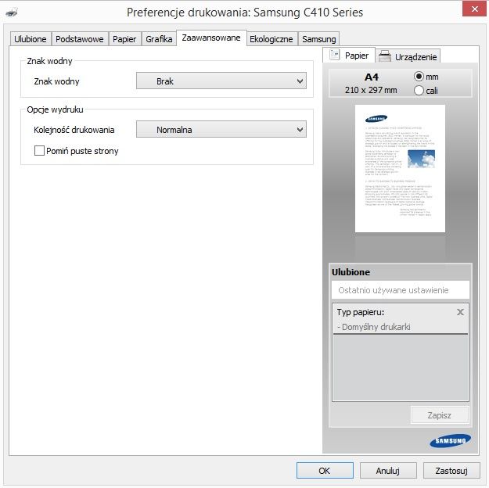The width and height of the screenshot is (489, 488).
Task: Open the Grafika tab
Action: point(159,39)
